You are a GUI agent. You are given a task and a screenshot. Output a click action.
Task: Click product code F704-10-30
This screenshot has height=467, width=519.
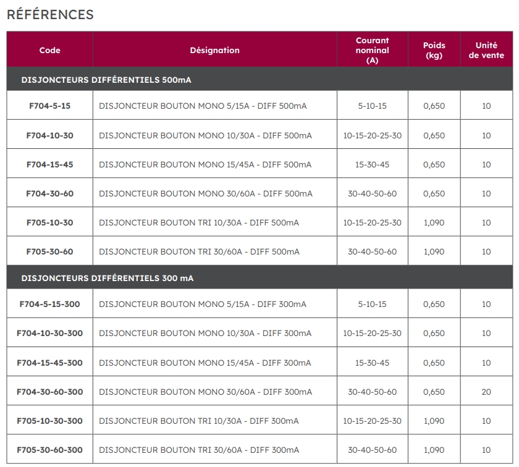(x=49, y=135)
